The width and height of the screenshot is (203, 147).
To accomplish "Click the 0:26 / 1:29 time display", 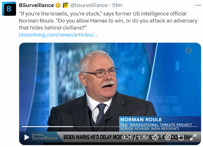I will click(x=135, y=137).
